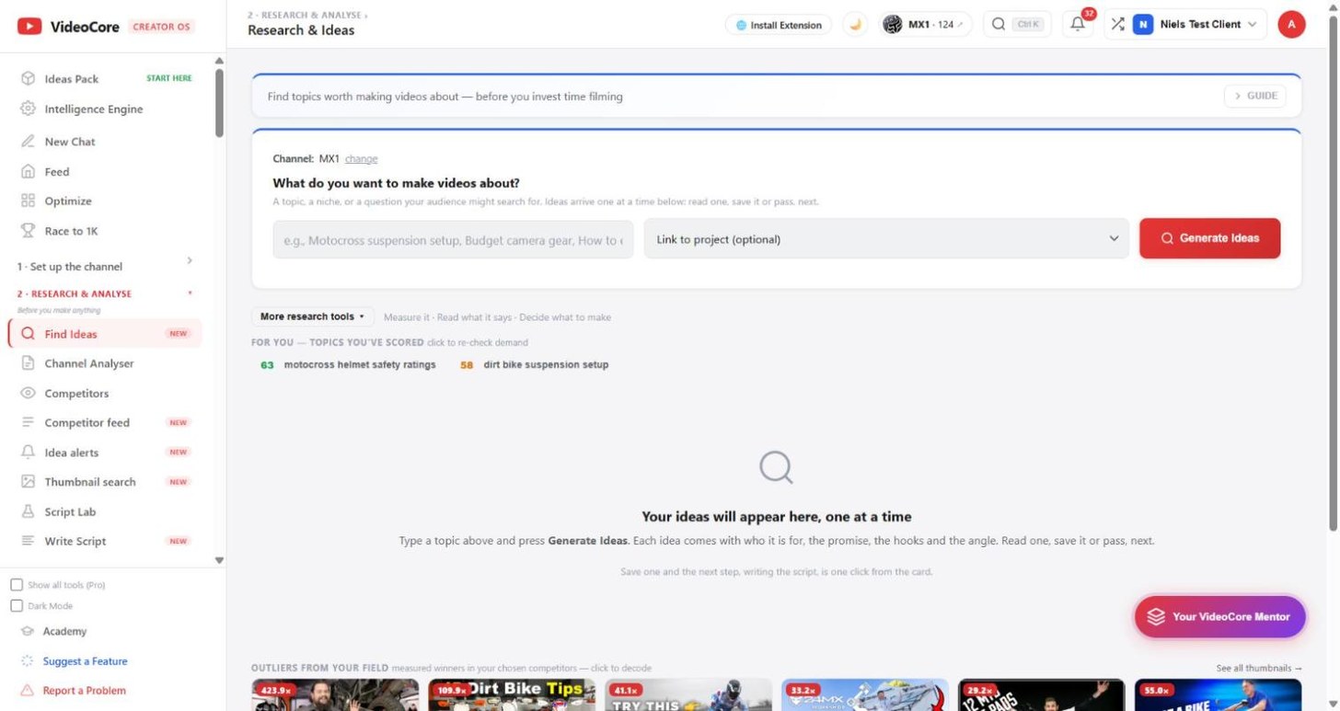This screenshot has height=711, width=1340.
Task: Expand the Link to project dropdown
Action: tap(886, 239)
